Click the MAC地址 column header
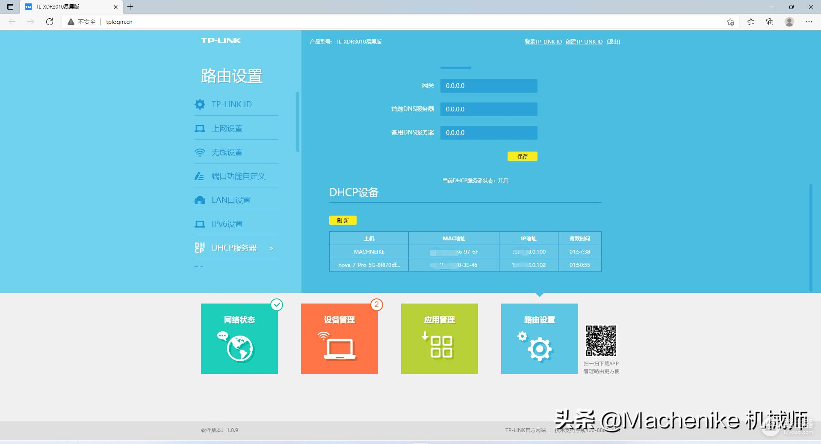The image size is (821, 444). pos(454,238)
